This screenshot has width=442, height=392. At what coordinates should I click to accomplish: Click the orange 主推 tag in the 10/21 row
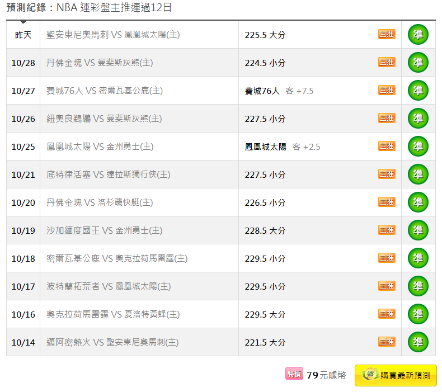(387, 174)
